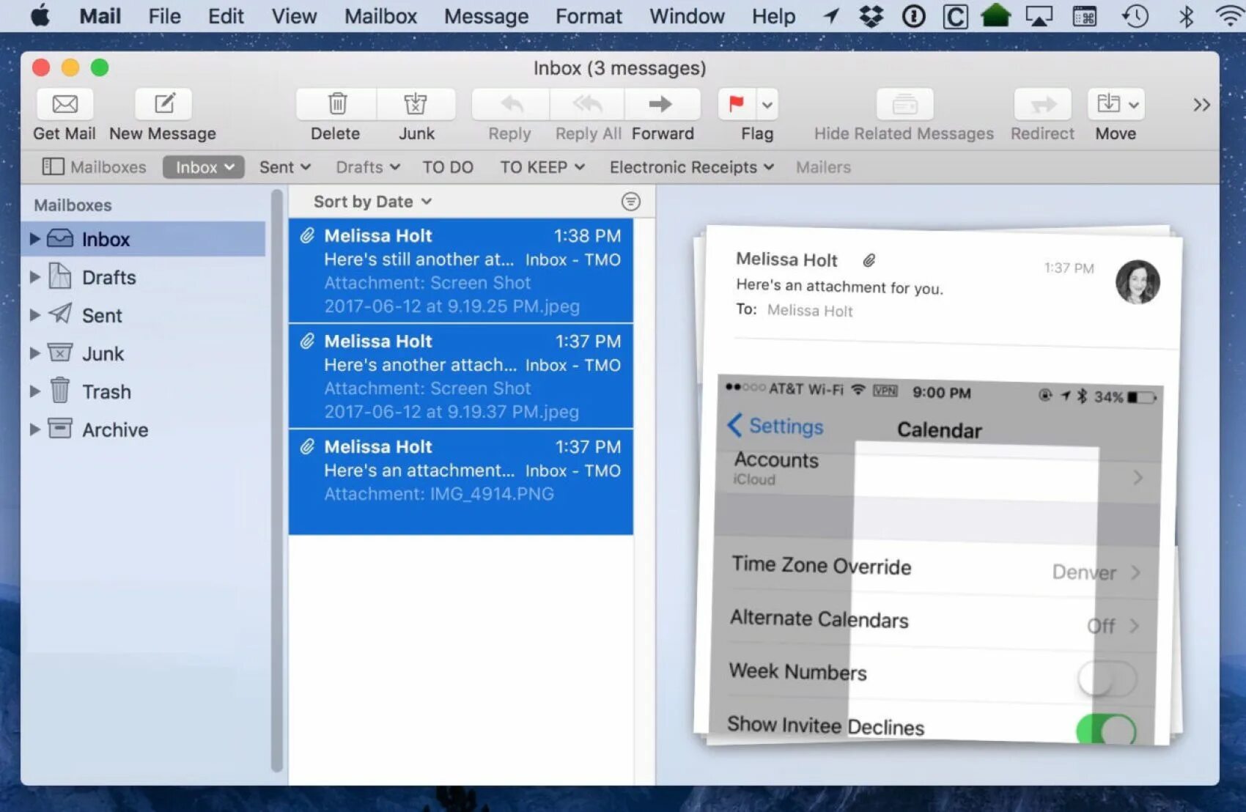Select the TO DO favorites mailbox

click(448, 167)
